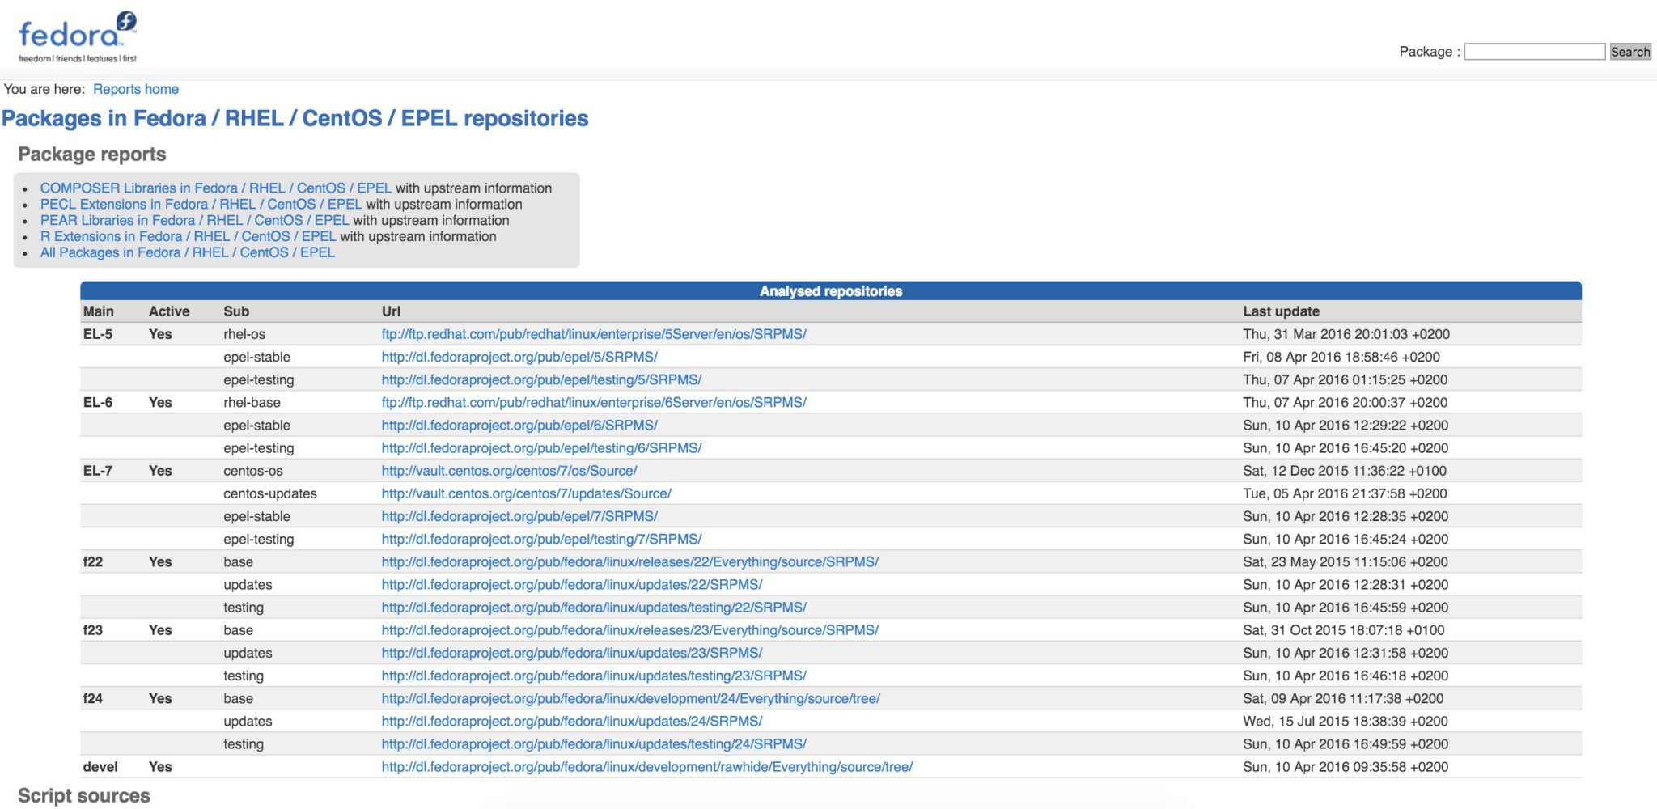Select the devel main repository cell
This screenshot has height=809, width=1657.
(x=100, y=766)
